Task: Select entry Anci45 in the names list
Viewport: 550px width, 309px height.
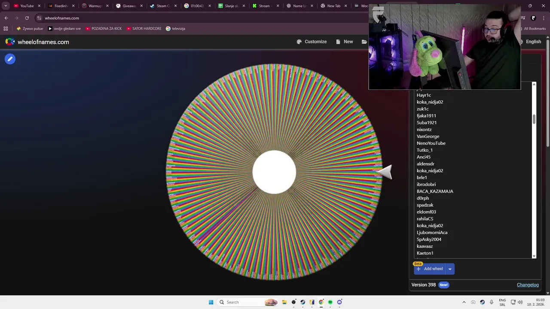Action: [424, 157]
